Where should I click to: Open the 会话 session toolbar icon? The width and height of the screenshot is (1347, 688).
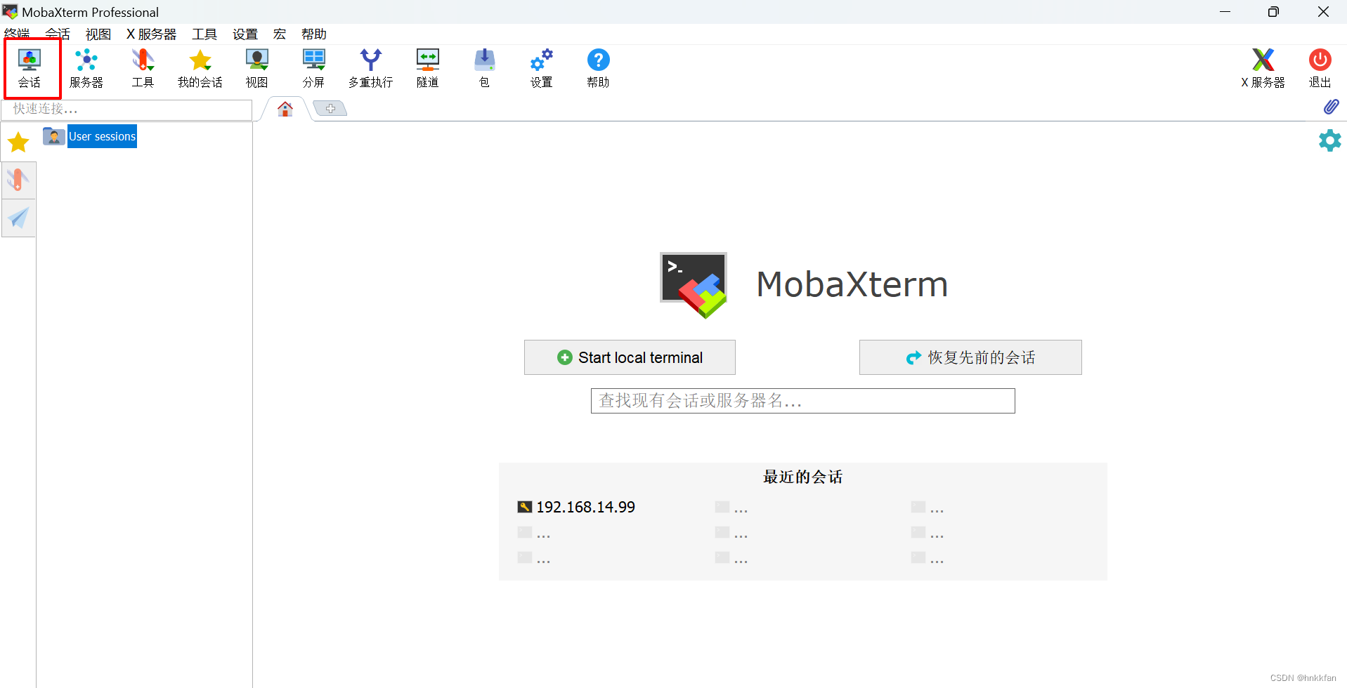pos(30,68)
